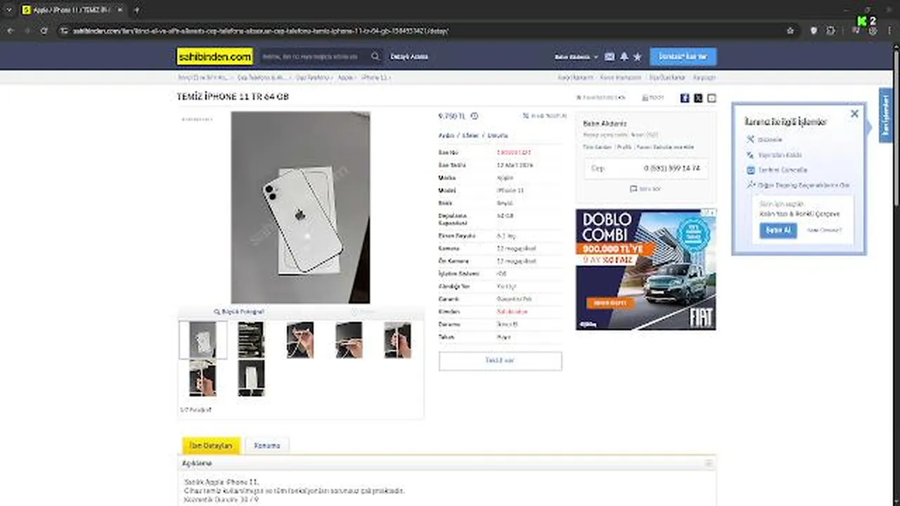Image resolution: width=900 pixels, height=506 pixels.
Task: Select the seventh photo thumbnail
Action: tap(251, 378)
